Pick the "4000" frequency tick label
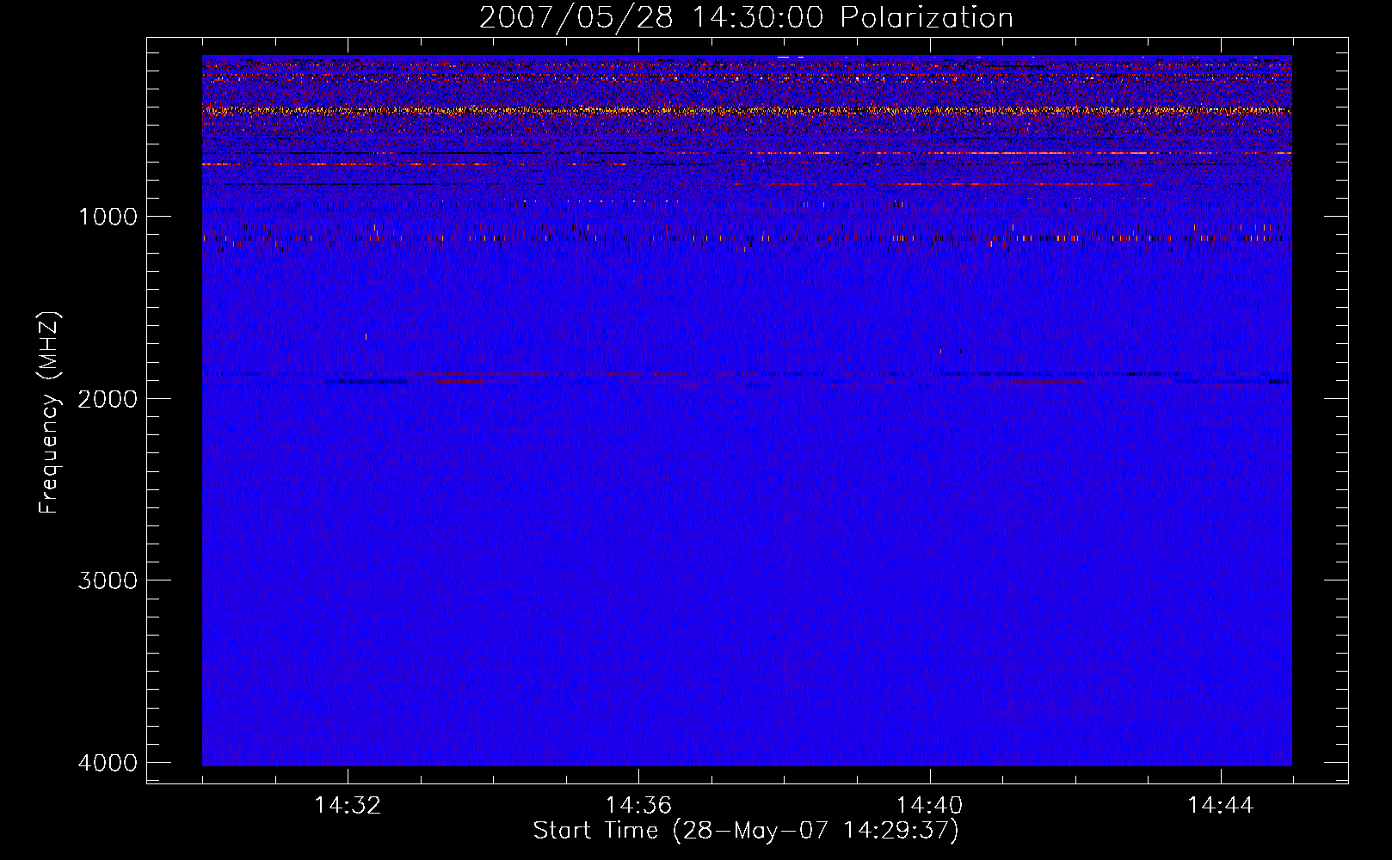This screenshot has width=1392, height=860. coord(108,762)
